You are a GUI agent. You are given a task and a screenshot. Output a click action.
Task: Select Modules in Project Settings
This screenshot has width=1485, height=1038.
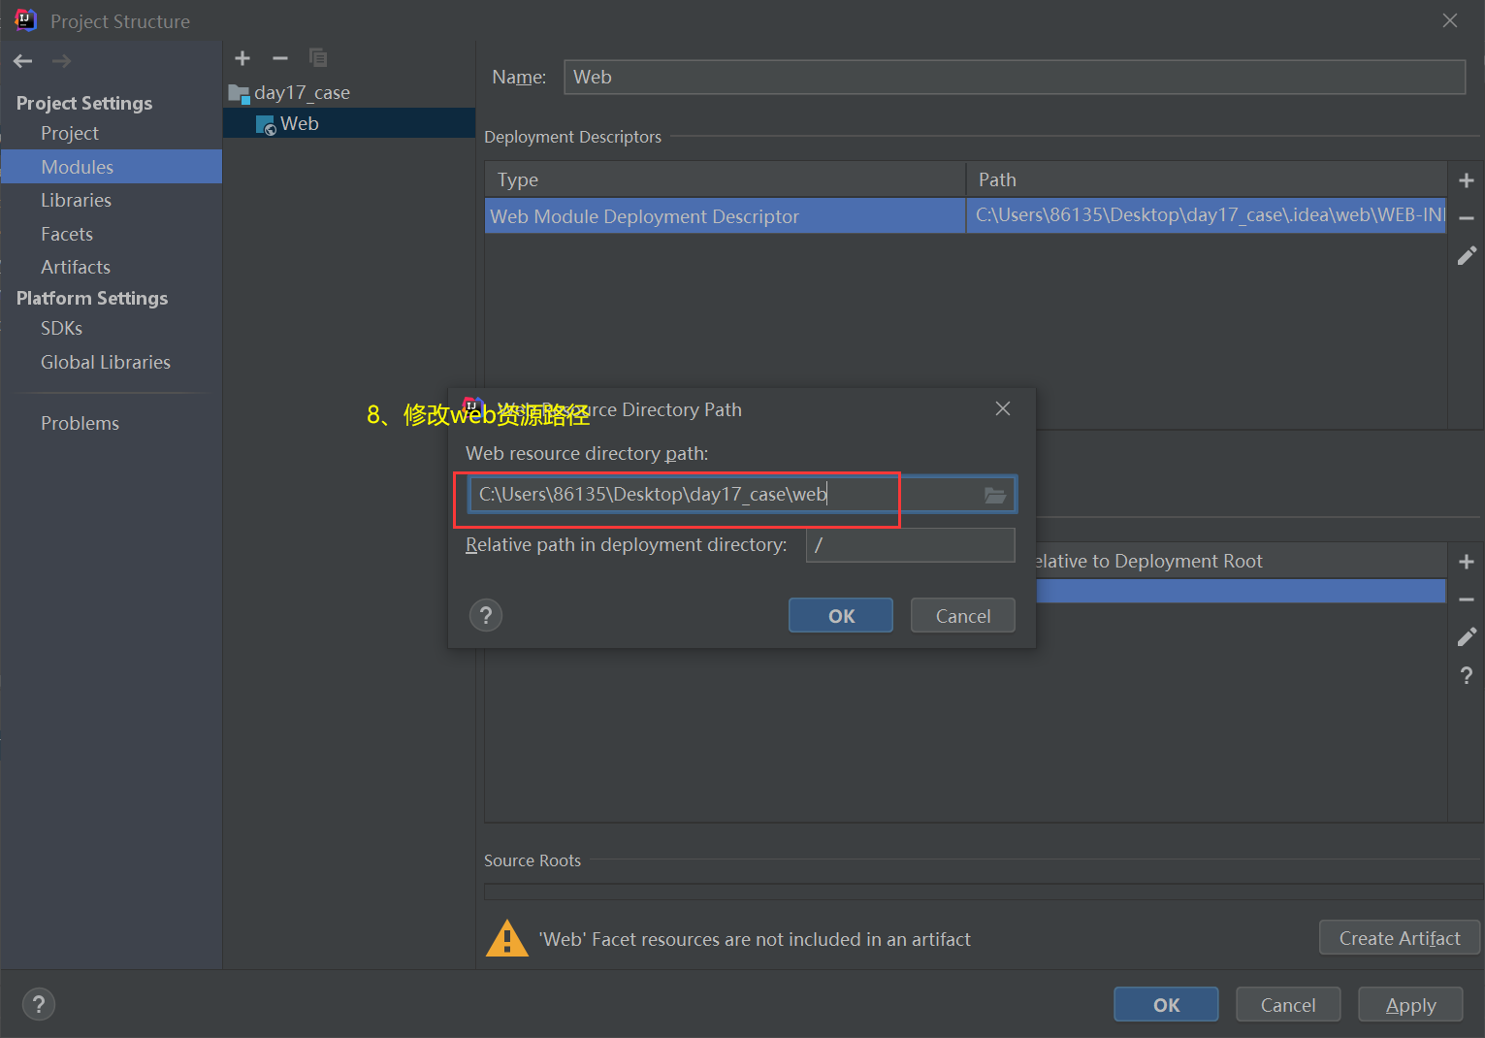point(112,167)
